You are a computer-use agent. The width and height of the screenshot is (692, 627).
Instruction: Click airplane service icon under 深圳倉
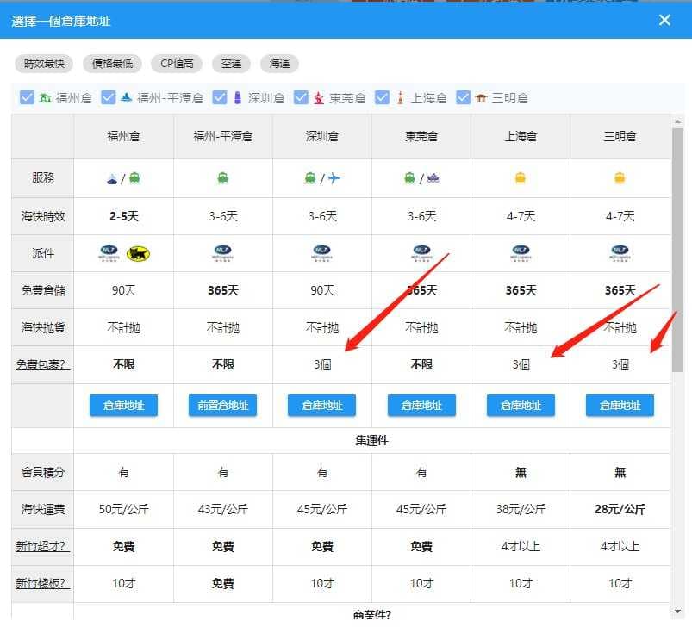tap(334, 178)
